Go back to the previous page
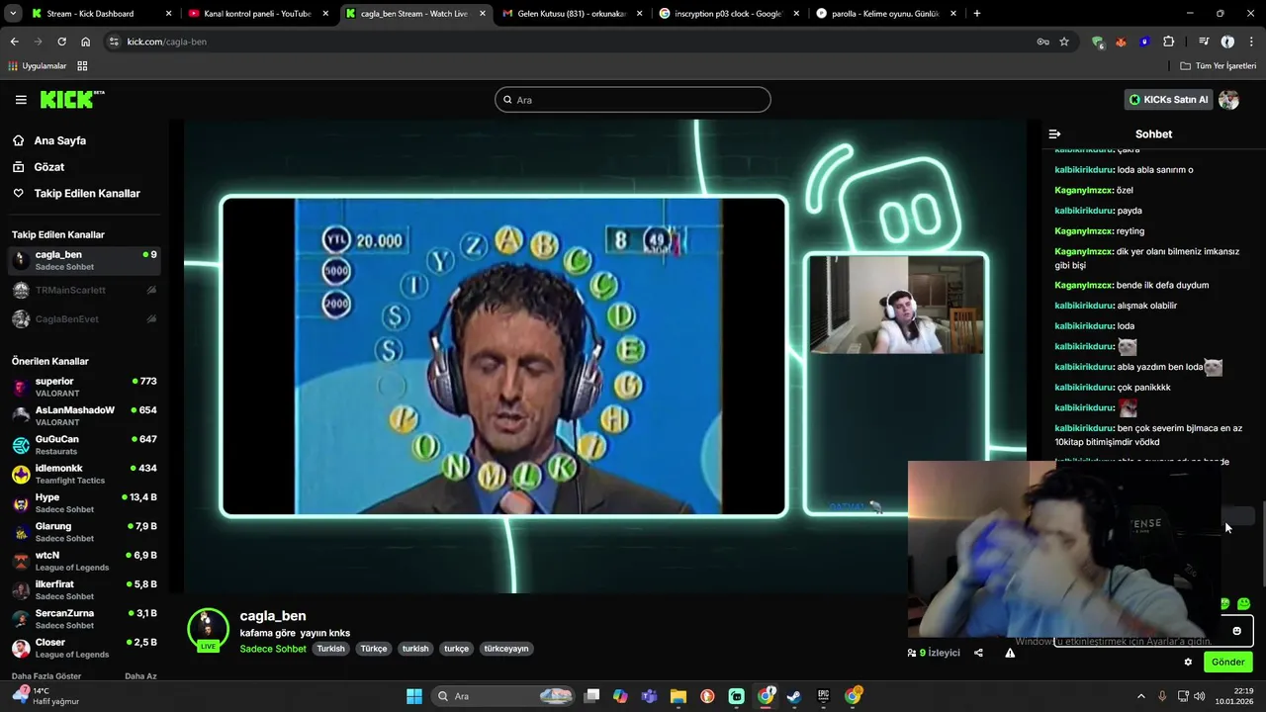 coord(14,42)
